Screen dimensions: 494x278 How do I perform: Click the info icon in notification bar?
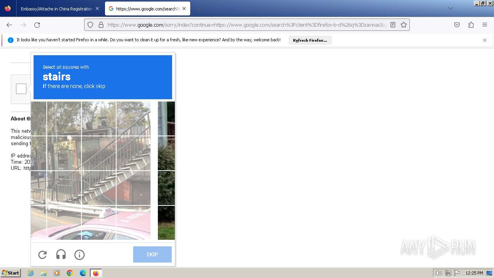tap(10, 40)
